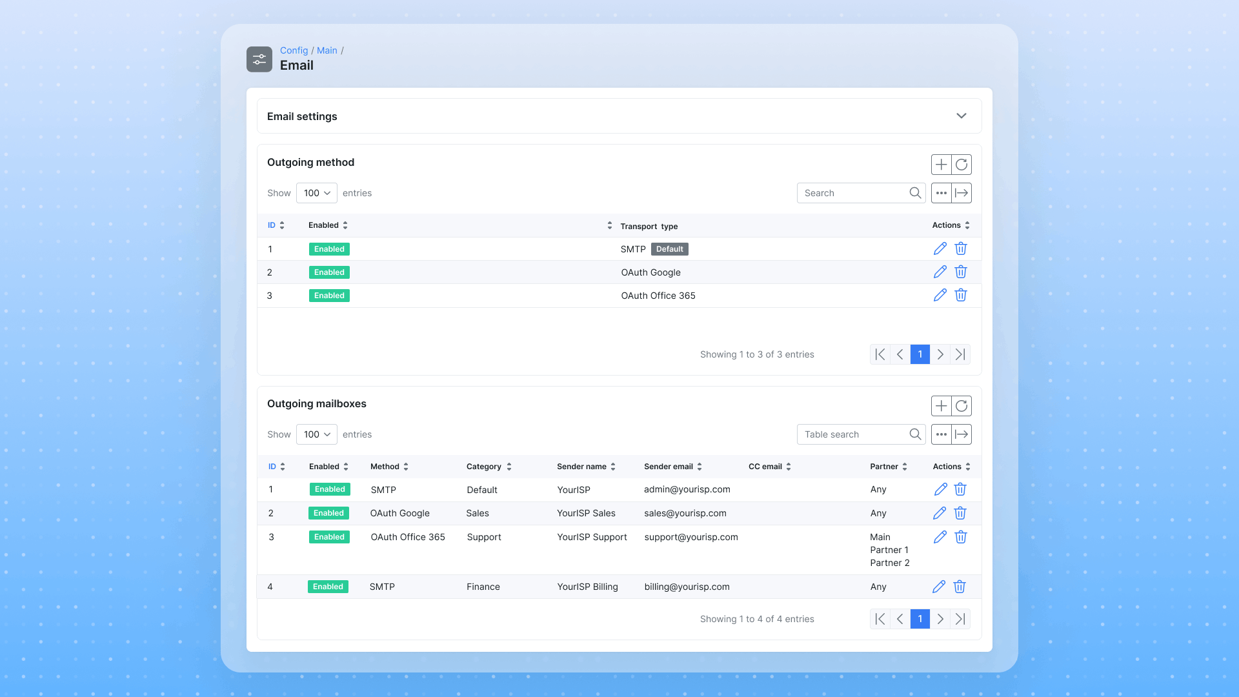Click the config sliders icon beside Email title
This screenshot has width=1239, height=697.
coord(259,59)
